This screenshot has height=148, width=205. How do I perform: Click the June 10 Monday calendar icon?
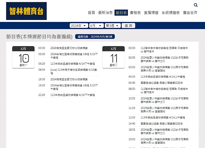[23, 57]
